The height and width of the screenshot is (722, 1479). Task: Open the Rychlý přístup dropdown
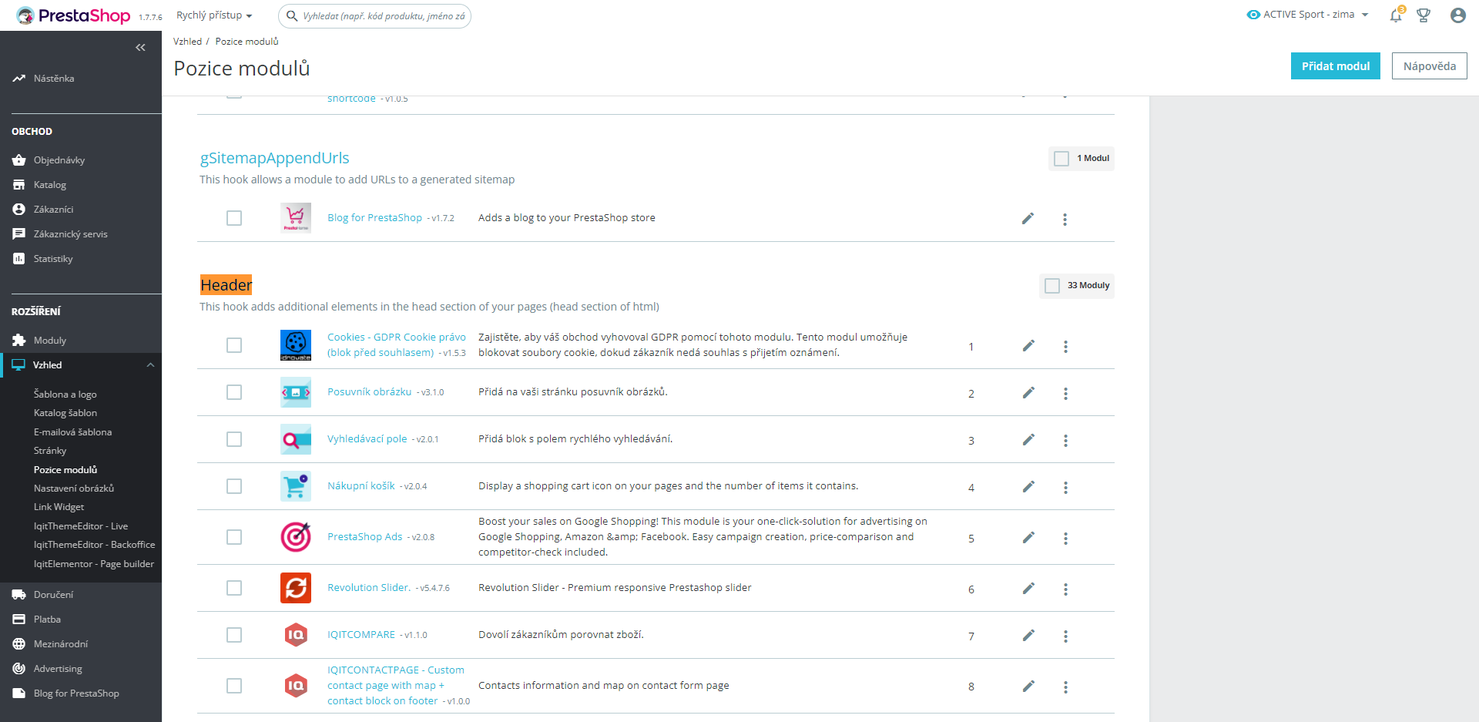[x=214, y=15]
